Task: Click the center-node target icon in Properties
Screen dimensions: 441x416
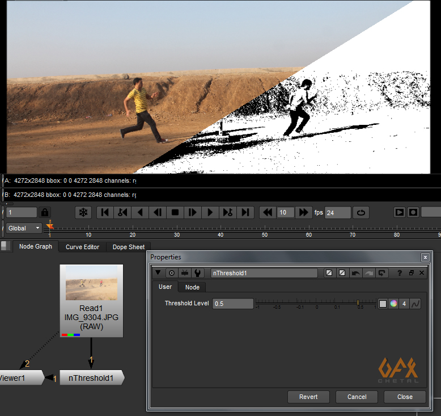Action: click(172, 273)
